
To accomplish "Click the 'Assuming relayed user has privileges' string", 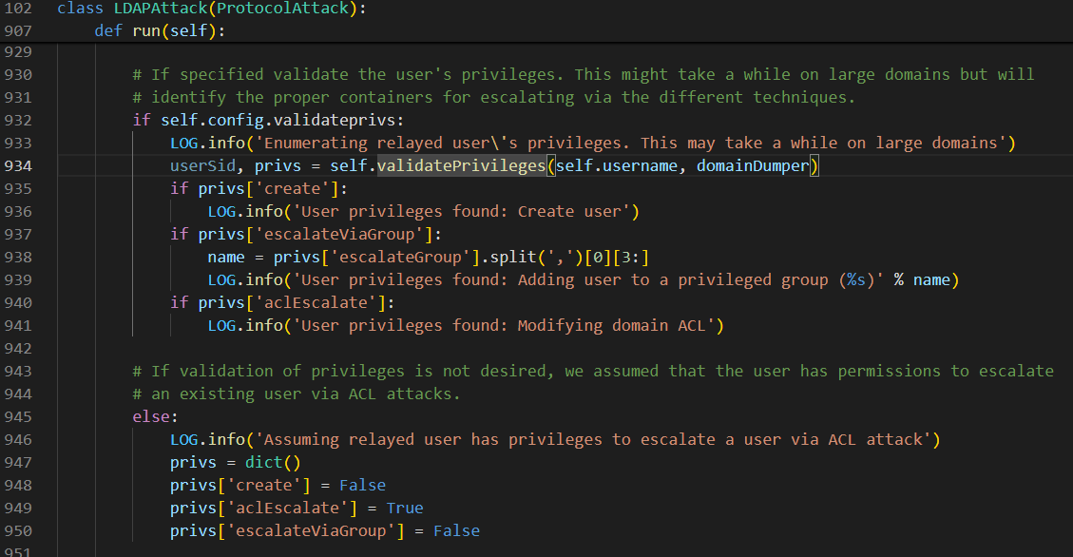I will [599, 439].
